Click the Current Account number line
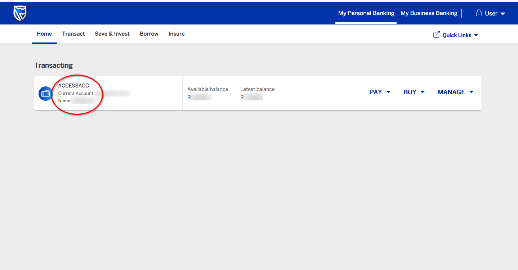518x270 pixels. pyautogui.click(x=94, y=94)
